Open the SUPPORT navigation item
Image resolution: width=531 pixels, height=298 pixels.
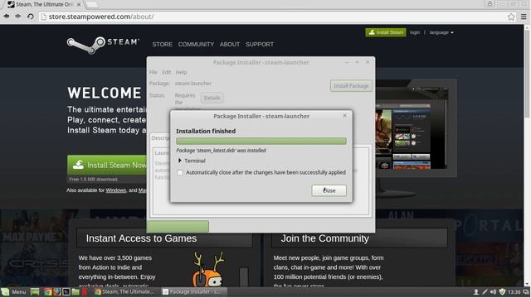tap(260, 44)
